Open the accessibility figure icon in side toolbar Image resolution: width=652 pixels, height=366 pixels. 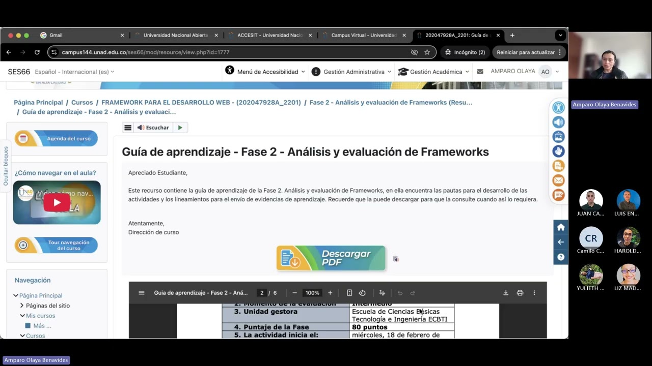[559, 107]
